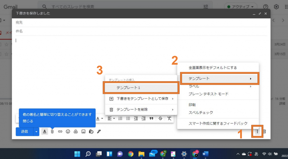288x159 pixels.
Task: Click the 宛先 recipient field
Action: (141, 22)
